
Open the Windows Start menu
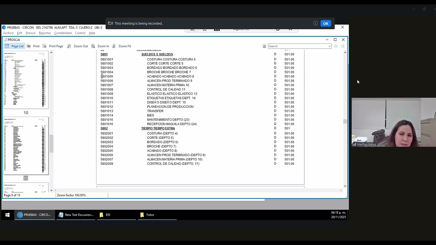(x=7, y=215)
